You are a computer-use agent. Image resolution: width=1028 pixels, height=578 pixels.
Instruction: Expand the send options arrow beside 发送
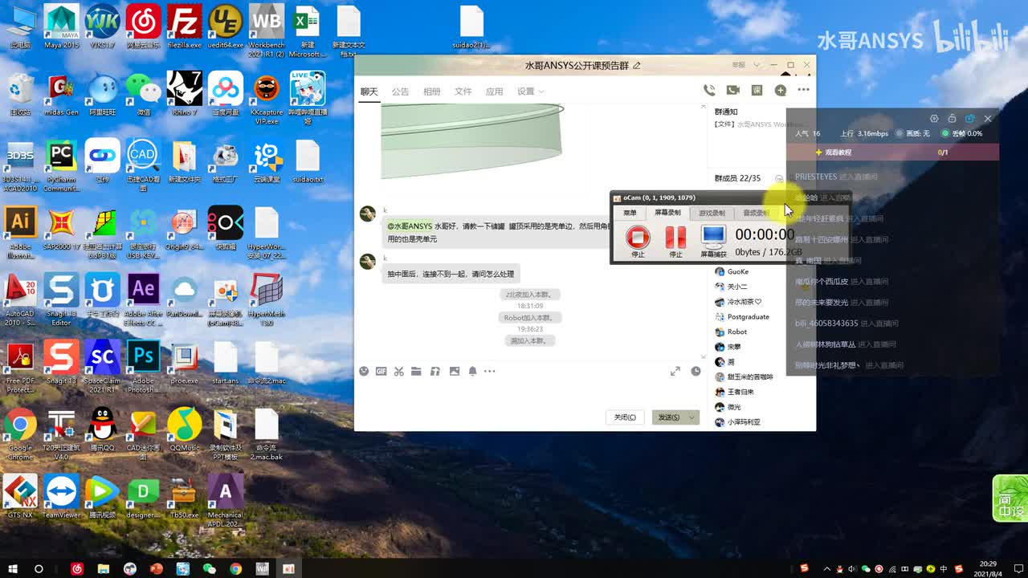(x=692, y=417)
